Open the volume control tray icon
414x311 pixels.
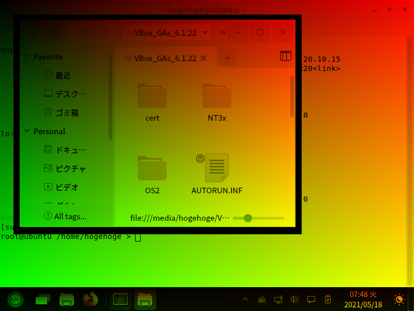pyautogui.click(x=294, y=300)
